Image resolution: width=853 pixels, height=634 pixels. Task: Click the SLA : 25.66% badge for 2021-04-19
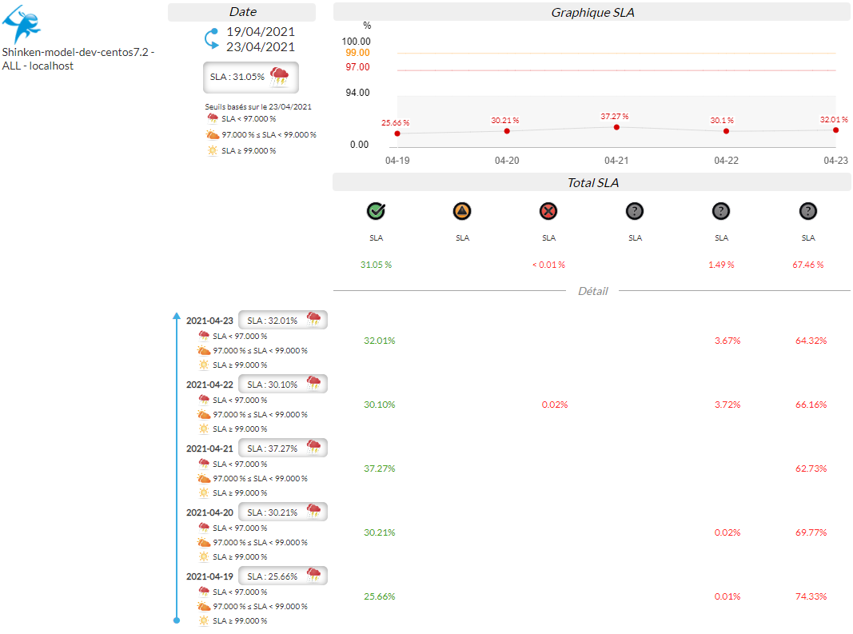[x=282, y=576]
